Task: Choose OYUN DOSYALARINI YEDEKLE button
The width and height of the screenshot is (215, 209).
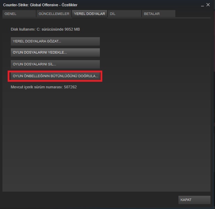Action: click(x=55, y=53)
